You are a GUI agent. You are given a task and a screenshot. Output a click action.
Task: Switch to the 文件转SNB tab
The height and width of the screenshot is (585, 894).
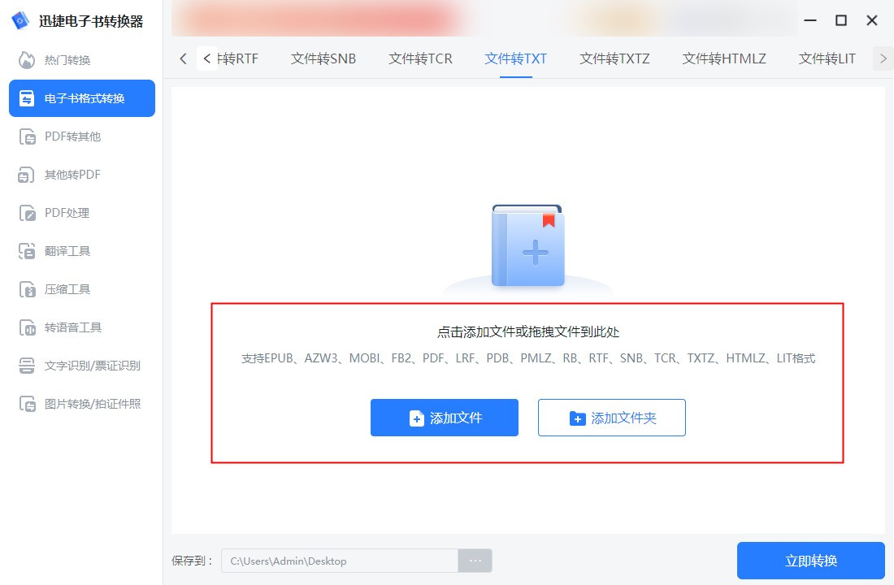click(323, 58)
